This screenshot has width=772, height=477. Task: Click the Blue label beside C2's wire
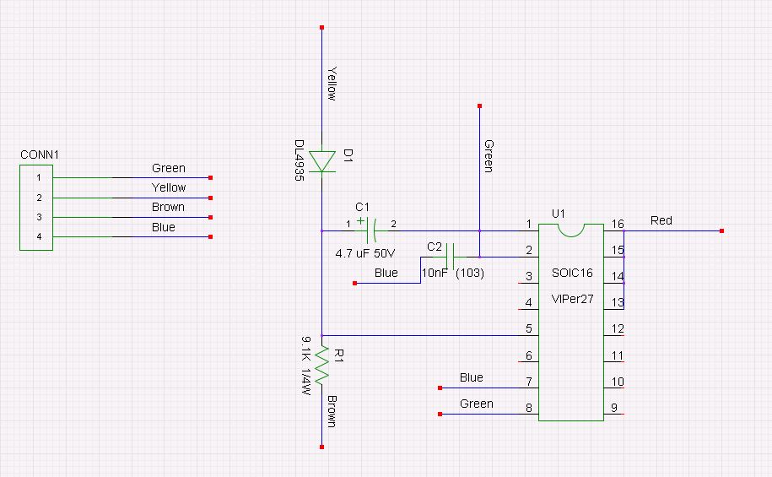pyautogui.click(x=386, y=273)
